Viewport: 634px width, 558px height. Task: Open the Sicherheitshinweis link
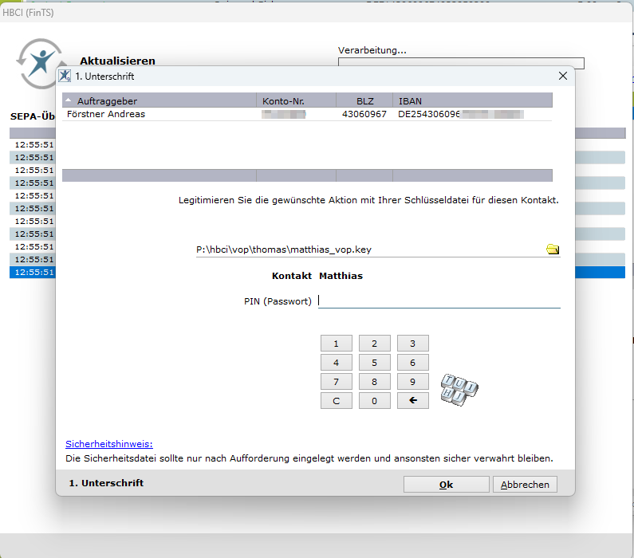[108, 444]
